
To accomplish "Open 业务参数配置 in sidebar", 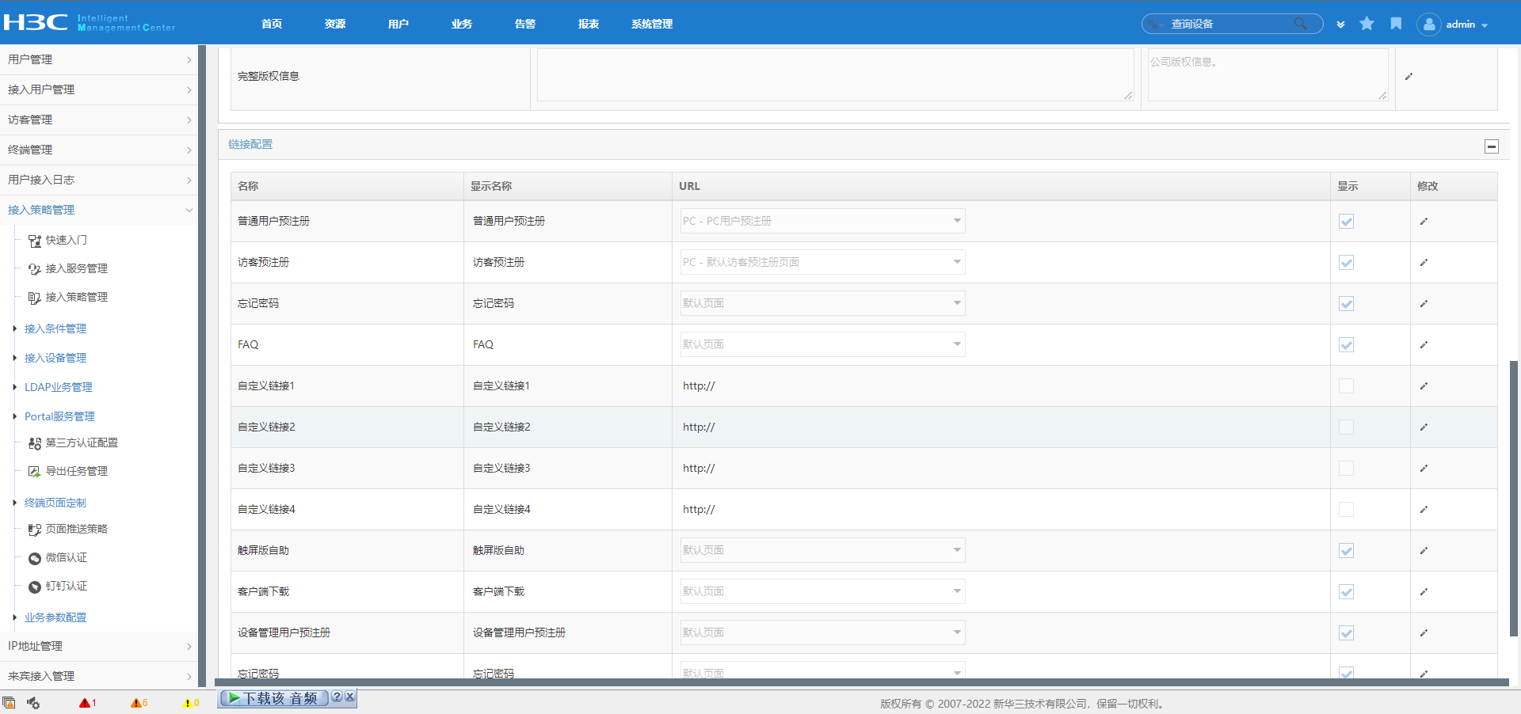I will 55,617.
